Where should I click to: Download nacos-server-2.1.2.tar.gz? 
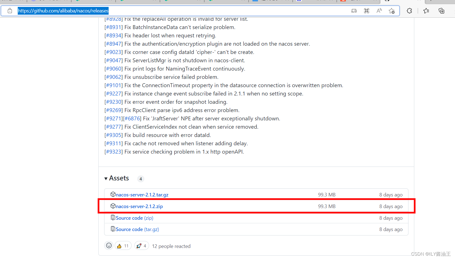[x=142, y=195]
